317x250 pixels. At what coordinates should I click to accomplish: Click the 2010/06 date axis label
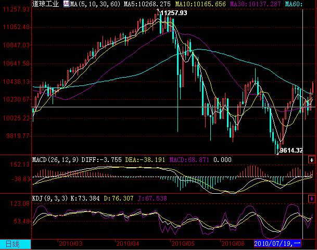click(x=233, y=244)
